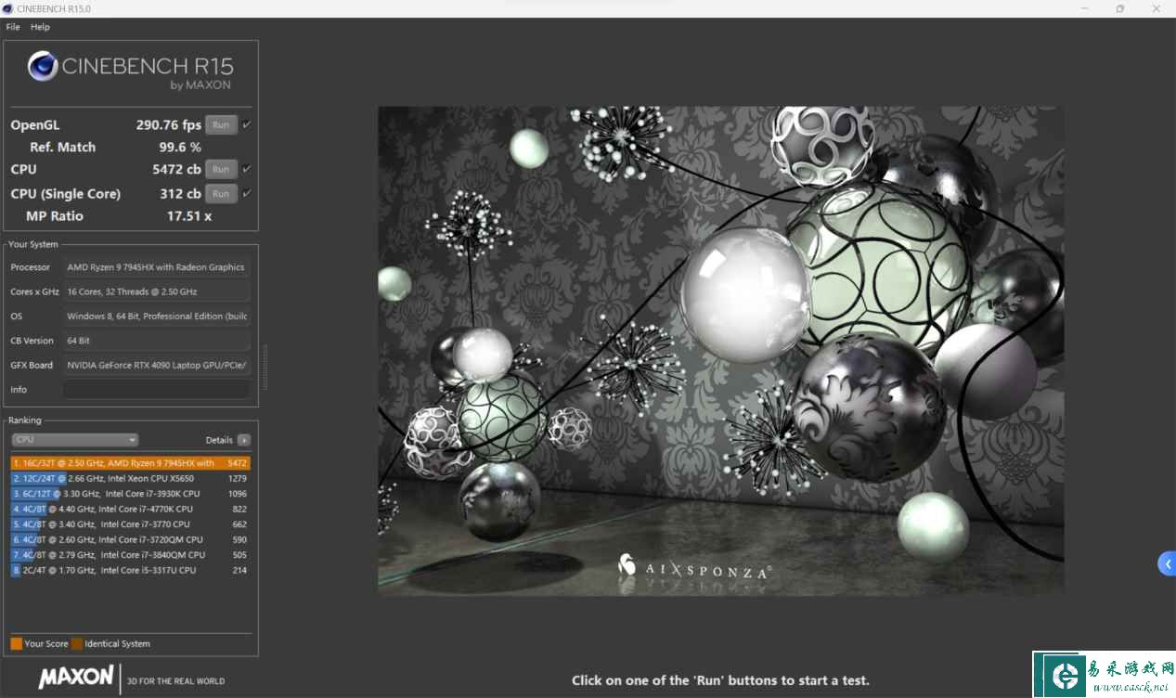
Task: Select the Intel Xeon CPU X5650 ranking row
Action: [x=130, y=478]
